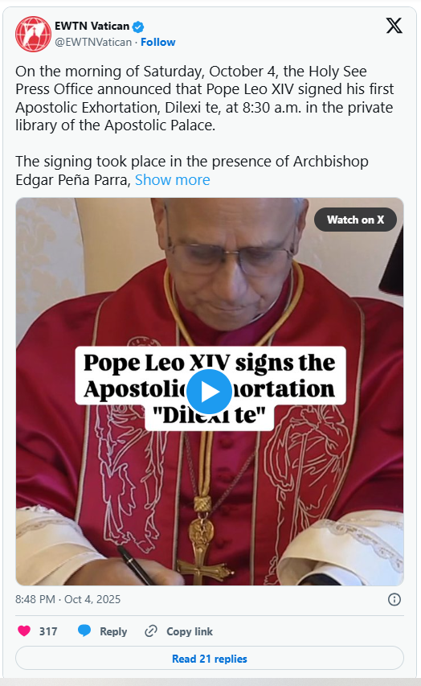Click the tweet body text
This screenshot has height=686, width=421.
[205, 125]
